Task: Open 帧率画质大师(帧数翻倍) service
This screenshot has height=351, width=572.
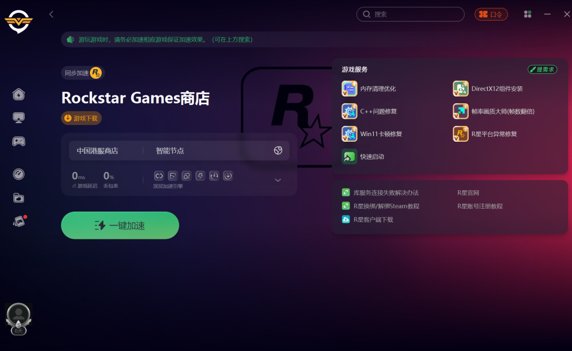Action: [494, 112]
